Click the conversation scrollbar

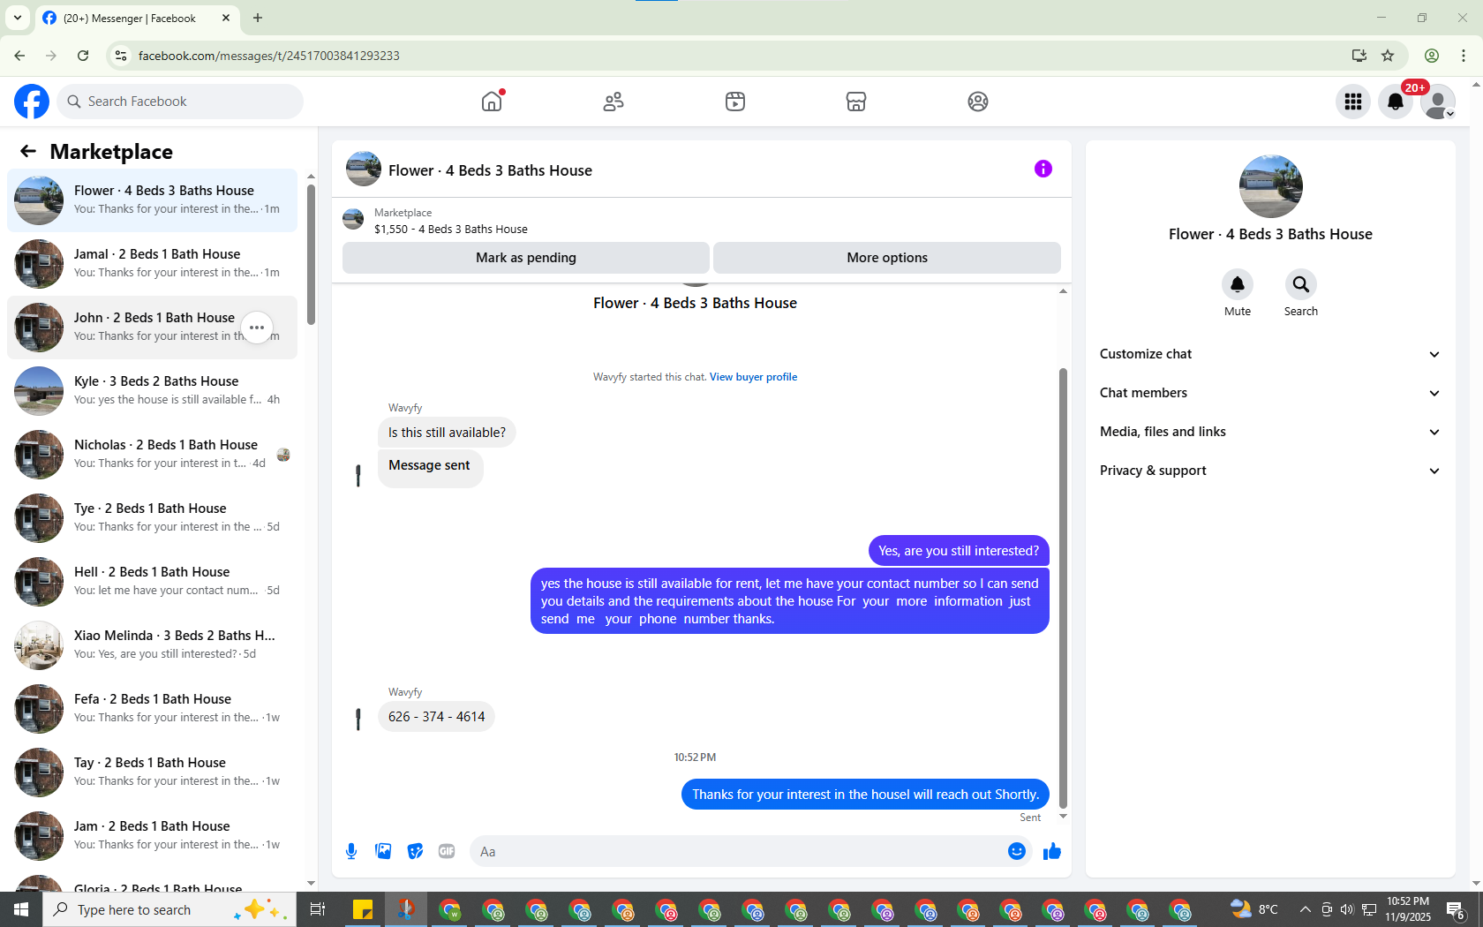coord(1063,587)
